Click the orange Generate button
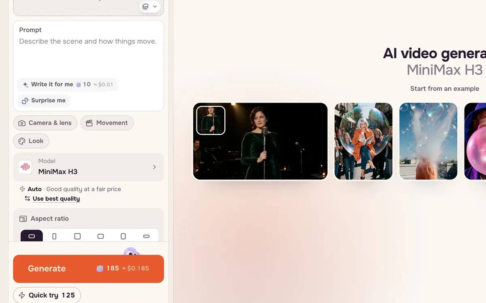This screenshot has width=486, height=303. point(88,269)
